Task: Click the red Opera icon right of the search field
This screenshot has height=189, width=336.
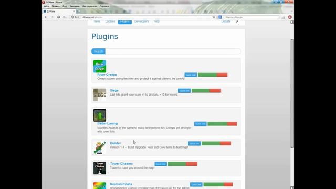Action: (290, 17)
